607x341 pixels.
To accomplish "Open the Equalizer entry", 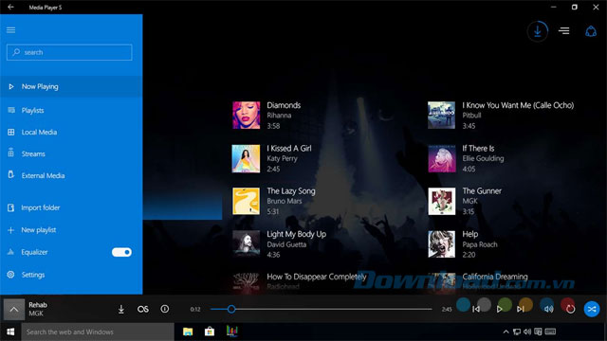I will tap(34, 252).
